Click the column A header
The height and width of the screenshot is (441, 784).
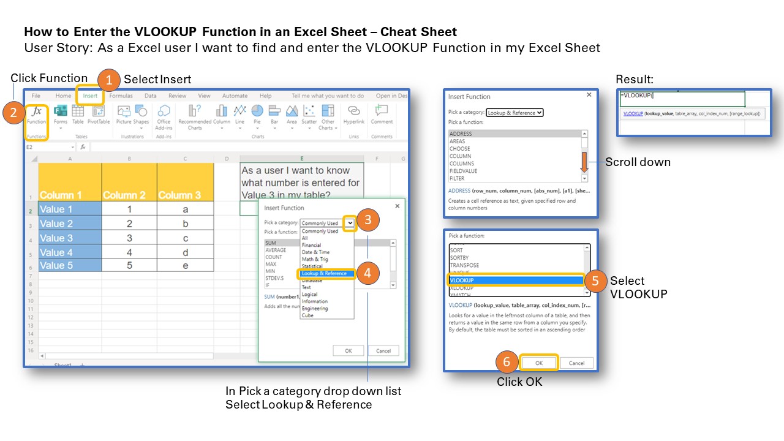tap(70, 159)
